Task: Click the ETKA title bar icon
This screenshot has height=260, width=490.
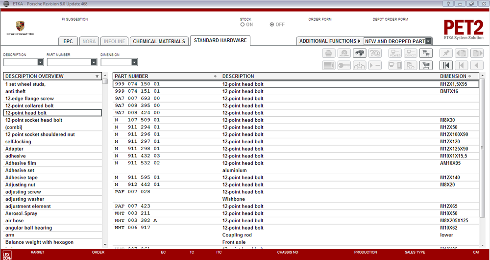Action: point(6,4)
